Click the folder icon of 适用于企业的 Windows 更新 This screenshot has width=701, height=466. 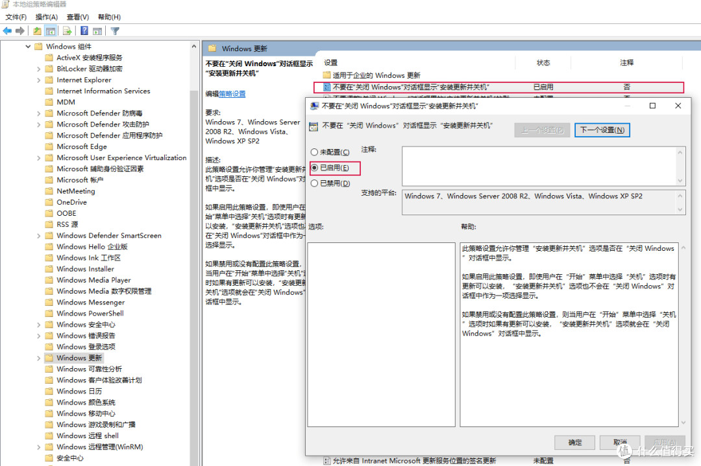(326, 75)
